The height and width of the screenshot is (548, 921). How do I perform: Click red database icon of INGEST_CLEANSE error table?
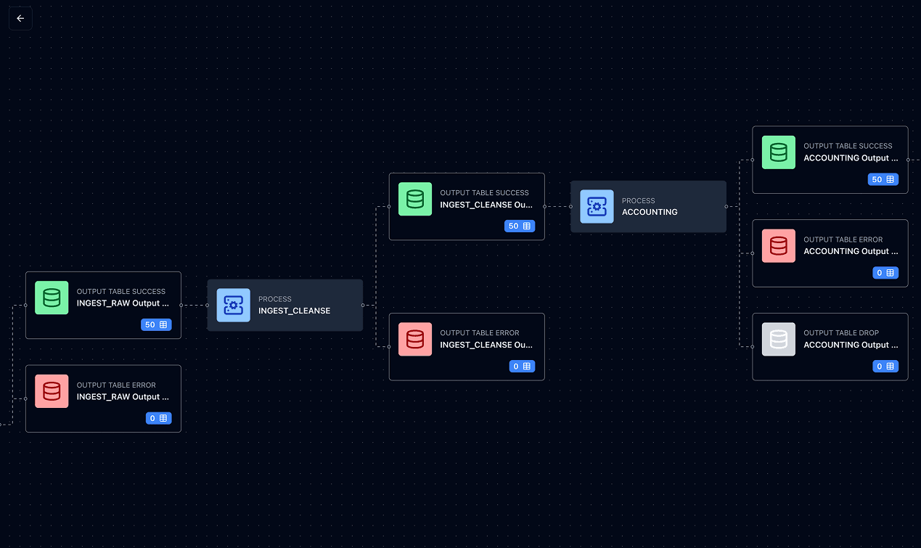point(415,339)
